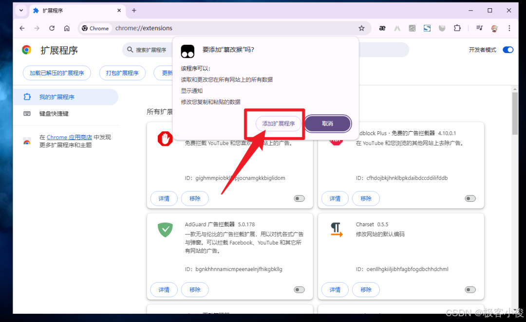Click the green AdGuard shield icon
Image resolution: width=526 pixels, height=322 pixels.
(x=165, y=230)
